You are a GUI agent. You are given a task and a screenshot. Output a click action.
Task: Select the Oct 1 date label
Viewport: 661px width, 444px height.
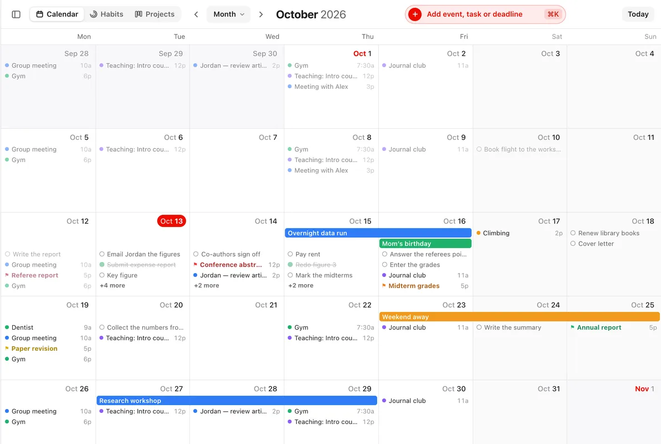coord(362,53)
